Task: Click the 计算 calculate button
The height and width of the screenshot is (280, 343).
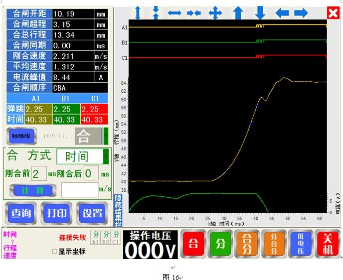Action: (33, 191)
